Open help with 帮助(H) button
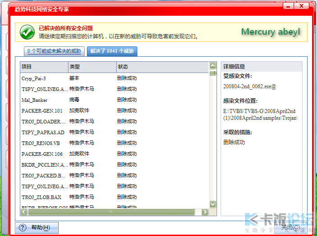Screen dimensions: 317x236 pos(36,227)
